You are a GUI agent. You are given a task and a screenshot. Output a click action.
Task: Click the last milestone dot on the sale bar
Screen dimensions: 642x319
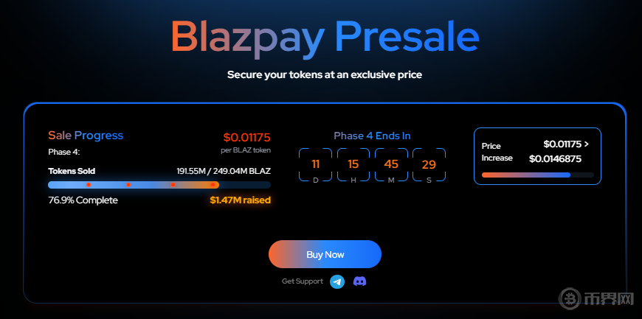pos(213,185)
